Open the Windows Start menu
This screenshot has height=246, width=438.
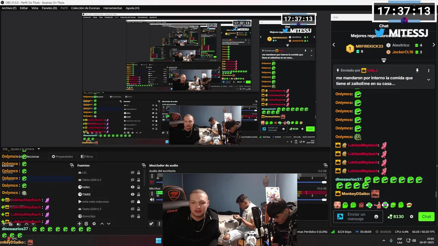click(158, 241)
